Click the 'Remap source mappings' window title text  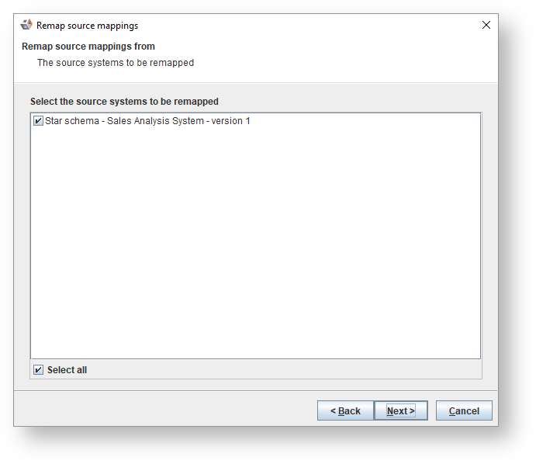click(x=87, y=26)
